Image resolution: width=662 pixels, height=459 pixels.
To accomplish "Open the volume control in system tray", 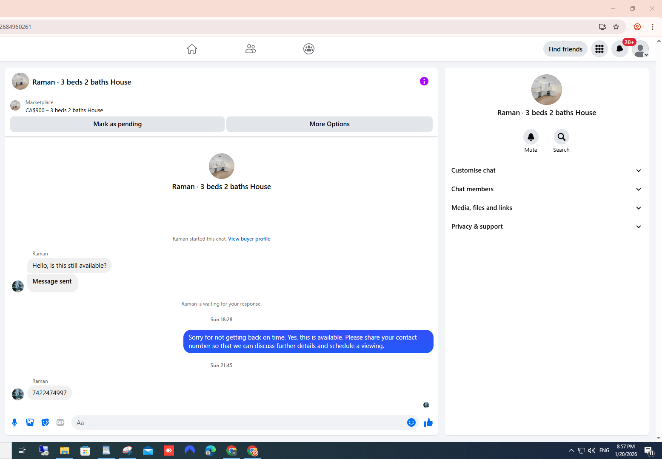I will (x=591, y=450).
